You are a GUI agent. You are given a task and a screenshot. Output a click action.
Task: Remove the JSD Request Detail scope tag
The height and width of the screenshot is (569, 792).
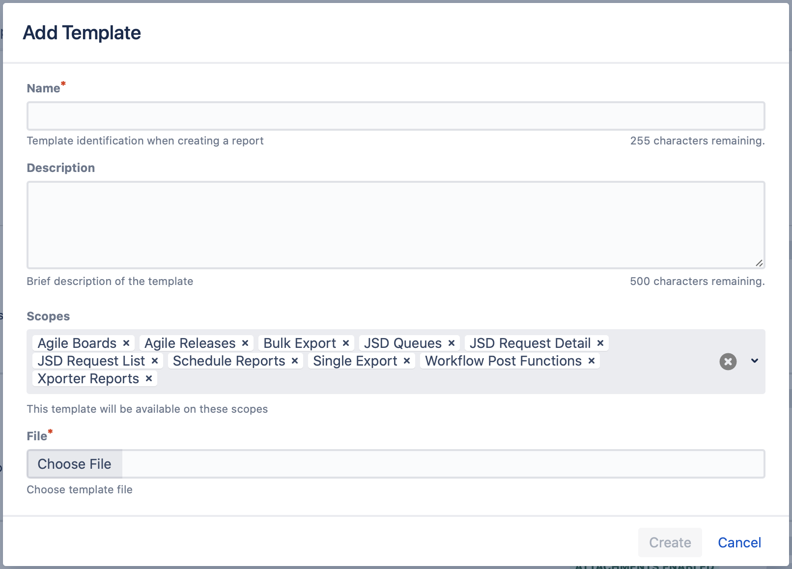tap(600, 343)
